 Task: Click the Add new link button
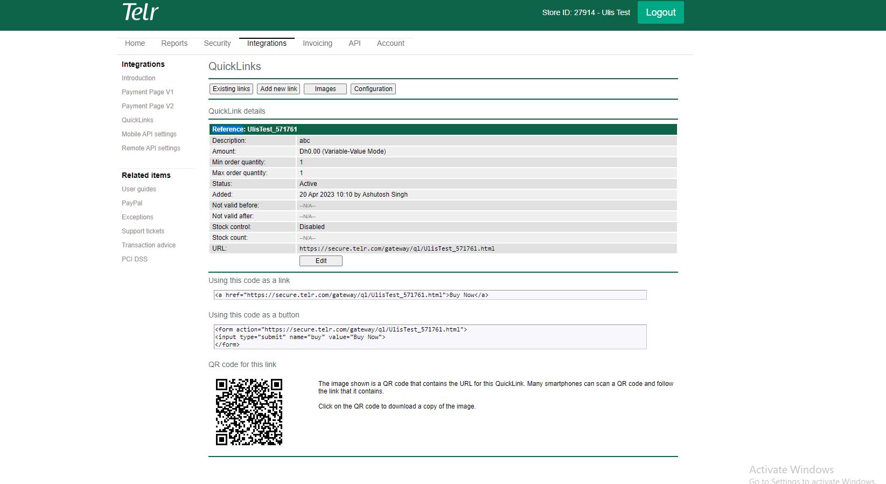(x=278, y=89)
